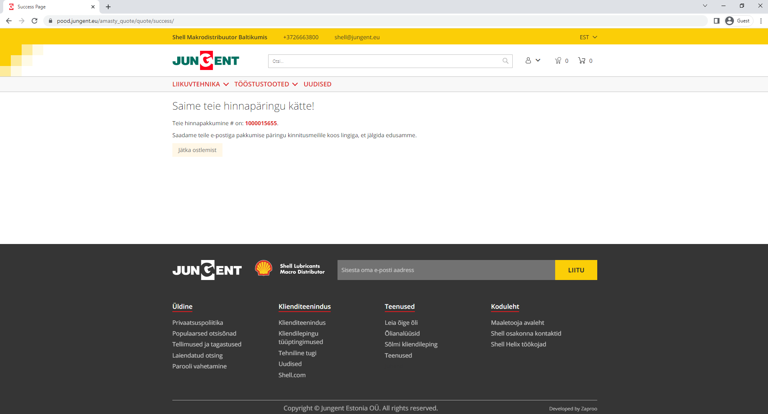
Task: Click the Shell logo in footer
Action: [x=264, y=268]
